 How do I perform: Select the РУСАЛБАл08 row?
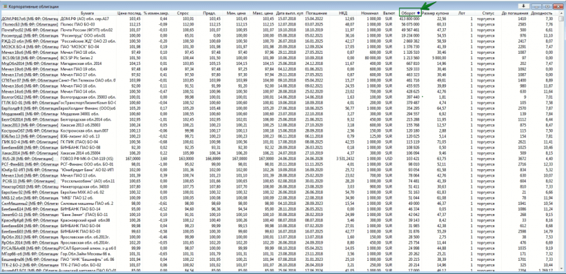coord(280,248)
